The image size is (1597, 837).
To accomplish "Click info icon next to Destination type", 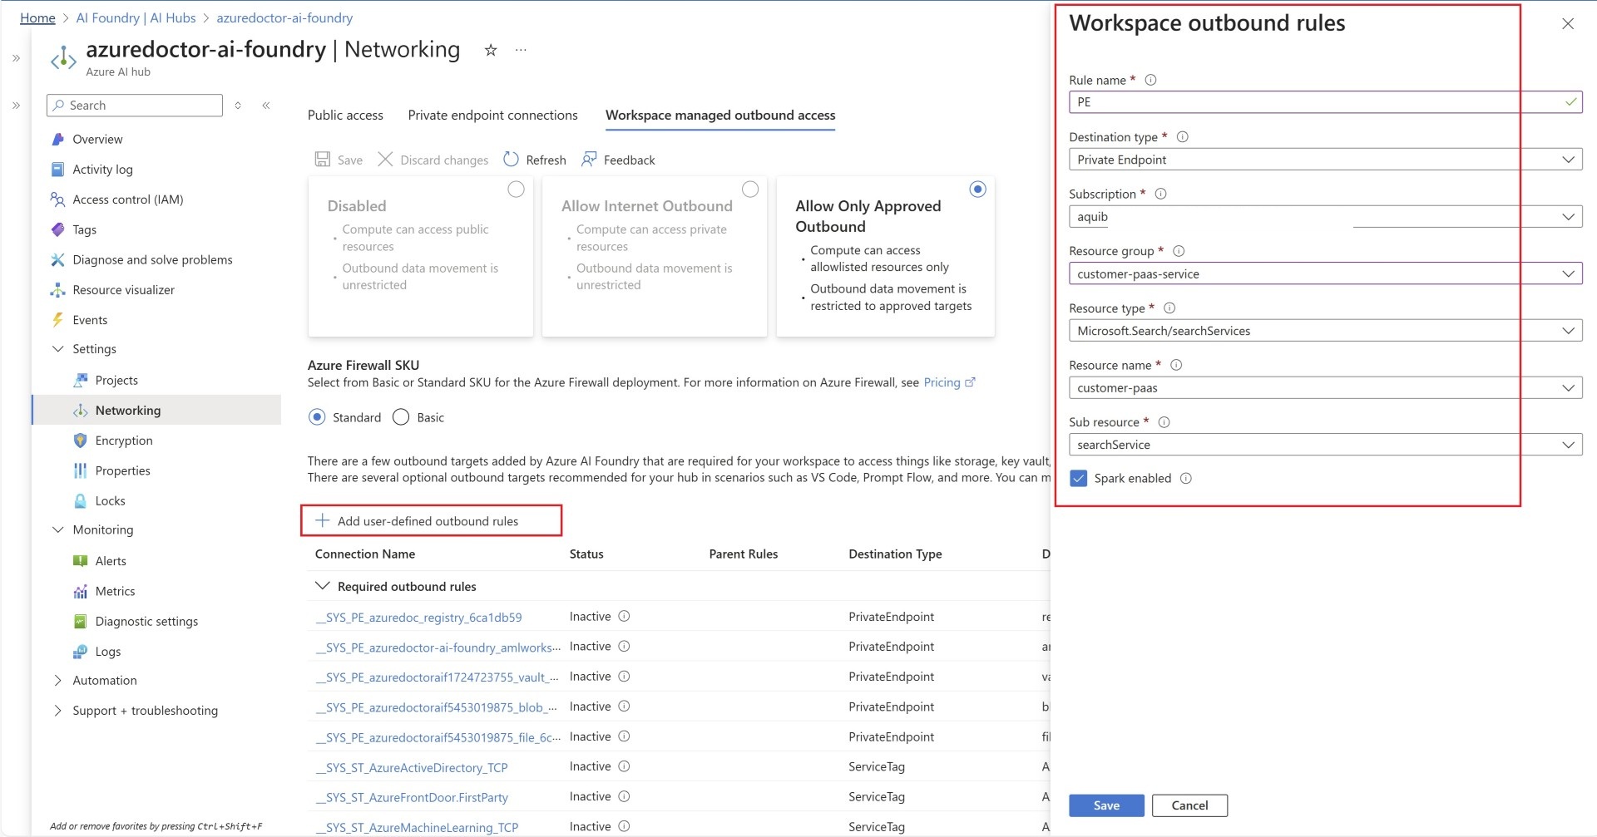I will (1182, 136).
